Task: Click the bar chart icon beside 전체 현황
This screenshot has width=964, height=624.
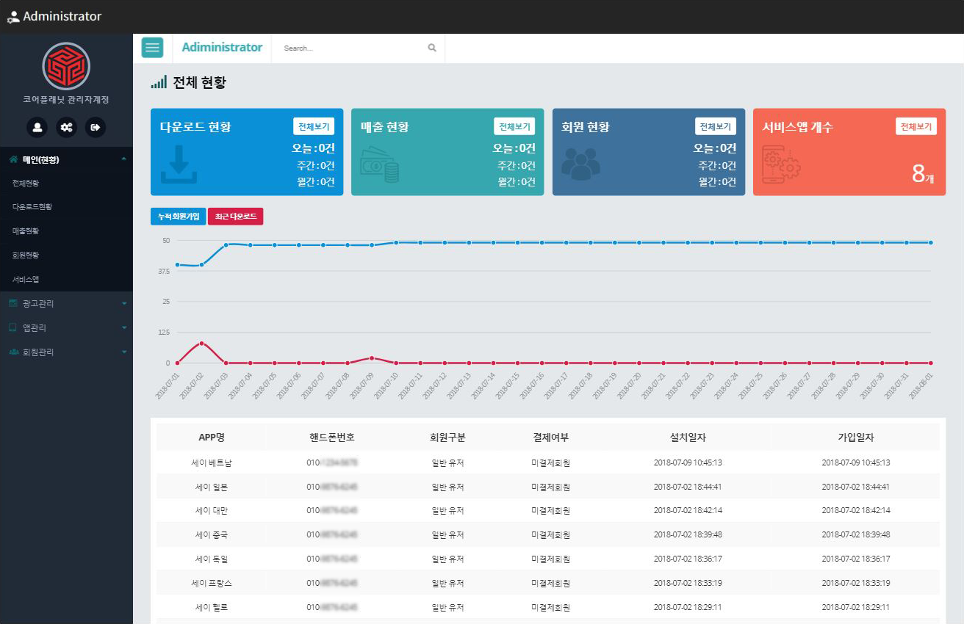Action: coord(159,82)
